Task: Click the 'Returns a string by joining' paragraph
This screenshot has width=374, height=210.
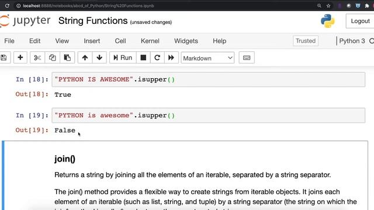Action: click(x=192, y=175)
